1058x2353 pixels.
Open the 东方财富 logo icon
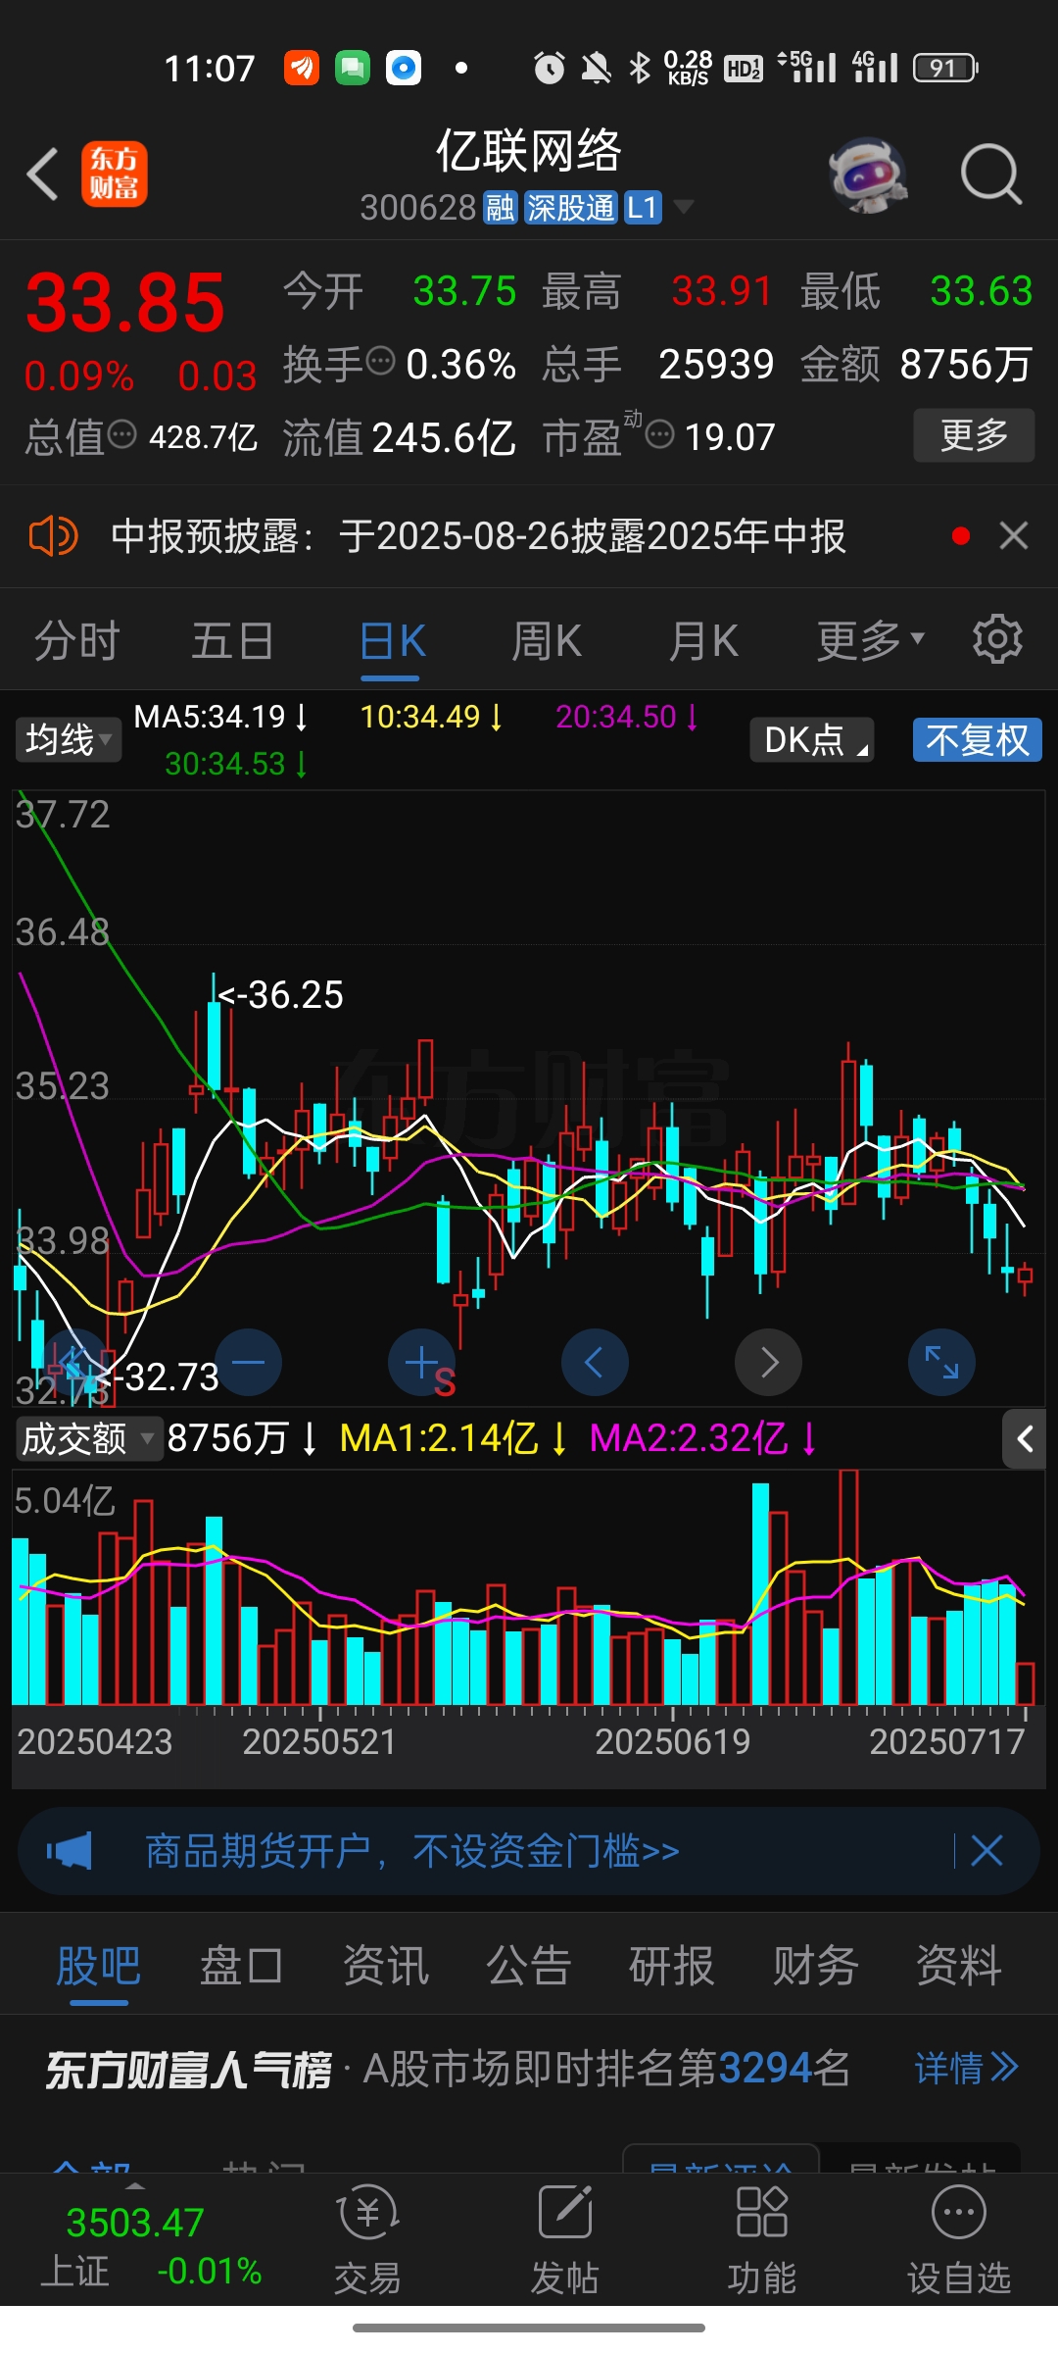(115, 175)
